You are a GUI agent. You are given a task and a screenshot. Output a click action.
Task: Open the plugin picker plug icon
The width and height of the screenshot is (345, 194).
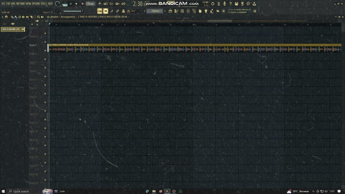(206, 11)
